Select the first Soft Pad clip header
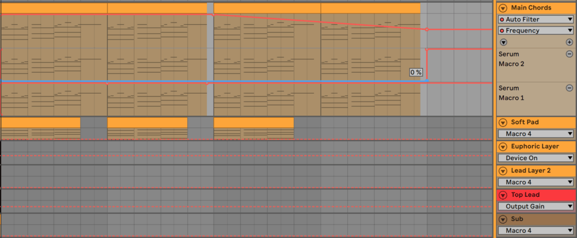The image size is (577, 238). 40,123
